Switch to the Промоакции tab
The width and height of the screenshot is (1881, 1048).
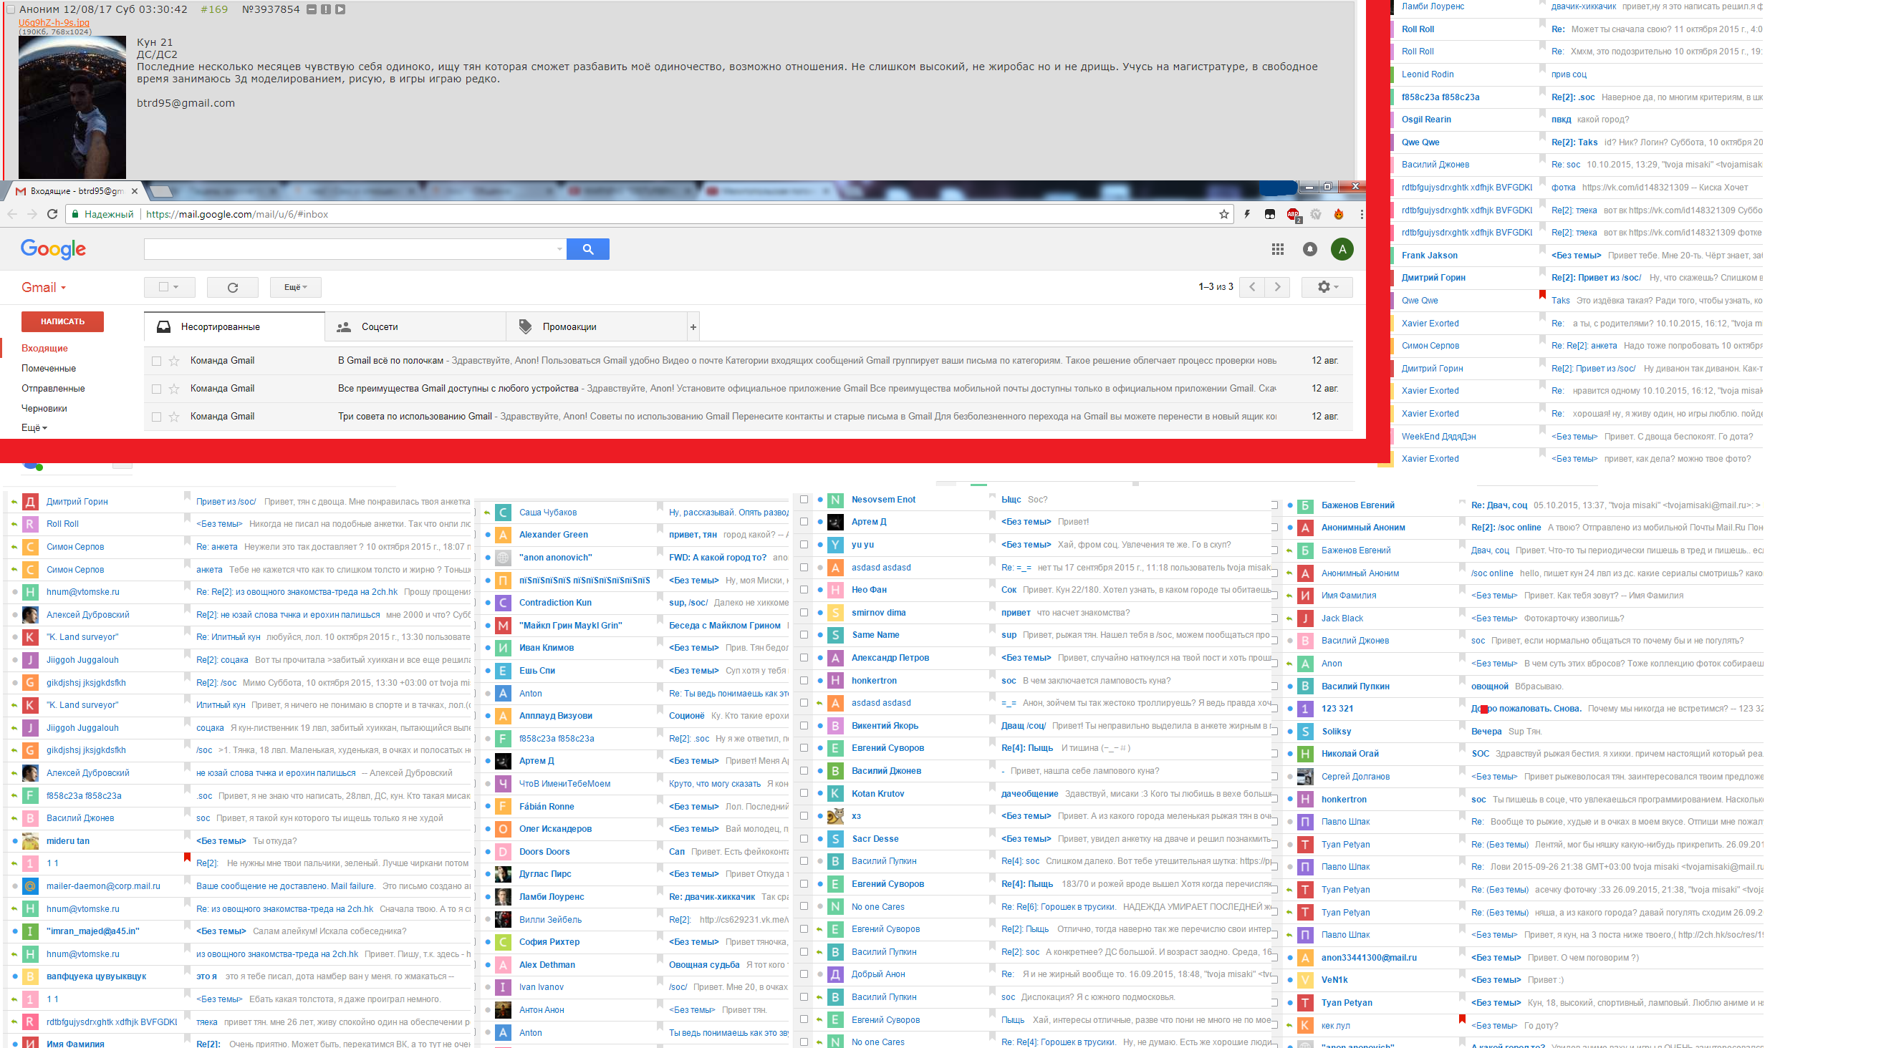coord(569,326)
